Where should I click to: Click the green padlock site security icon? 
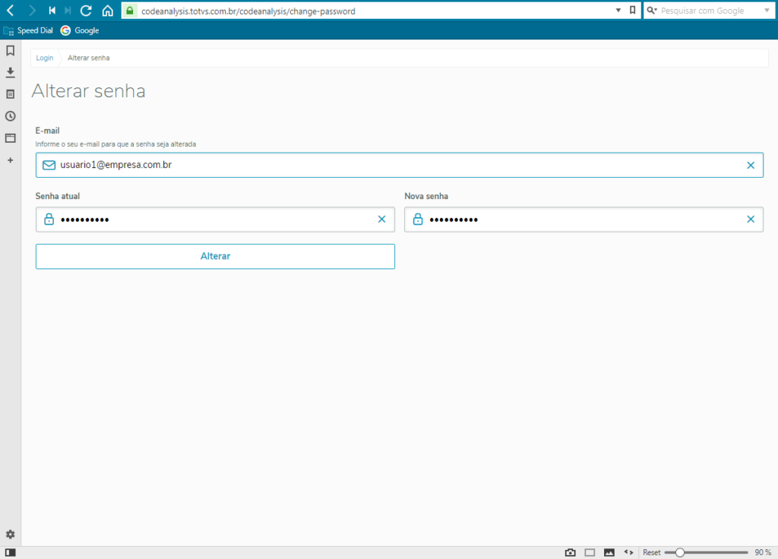[130, 11]
